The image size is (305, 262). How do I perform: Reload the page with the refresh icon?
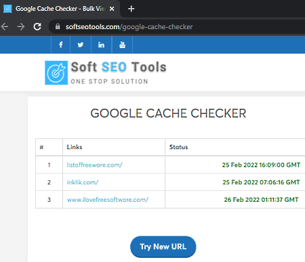click(x=37, y=26)
